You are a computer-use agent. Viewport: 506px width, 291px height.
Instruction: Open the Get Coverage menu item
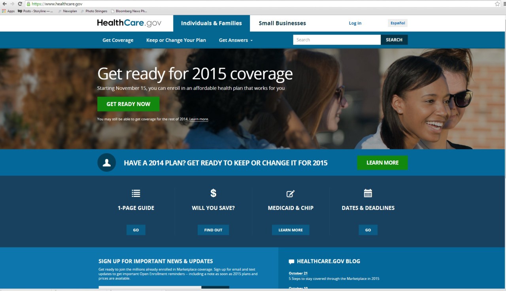click(x=118, y=40)
